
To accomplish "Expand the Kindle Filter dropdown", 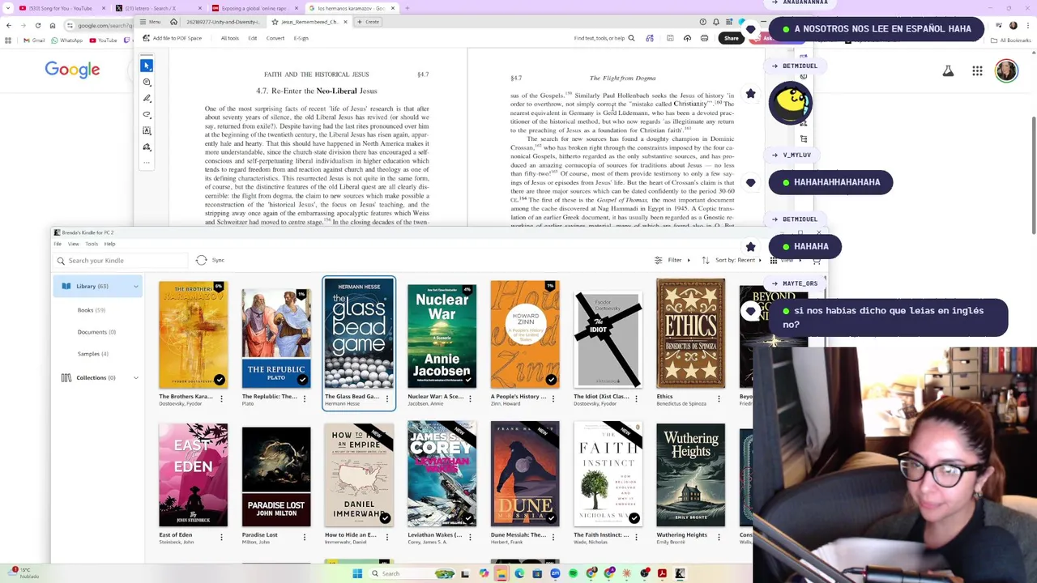I will click(672, 260).
